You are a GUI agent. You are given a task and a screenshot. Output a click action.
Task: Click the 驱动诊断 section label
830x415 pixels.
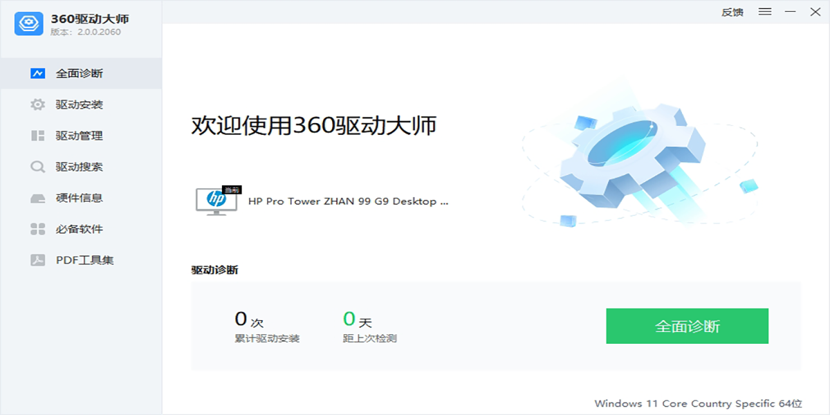point(214,270)
